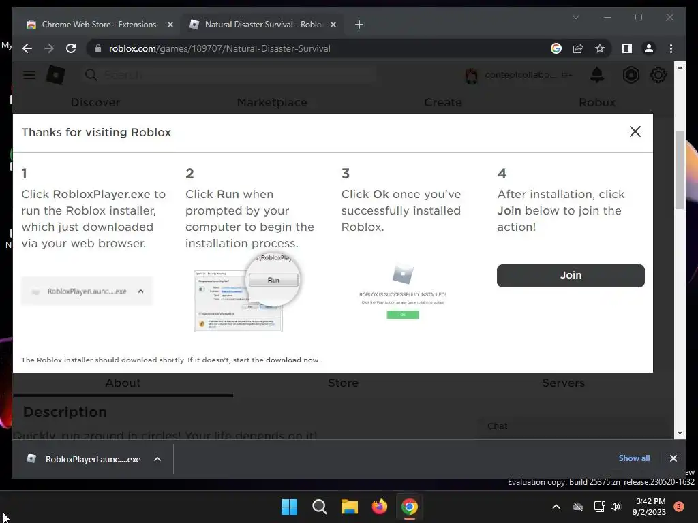Close the Thanks for visiting Roblox dialog
The height and width of the screenshot is (523, 698).
point(635,131)
